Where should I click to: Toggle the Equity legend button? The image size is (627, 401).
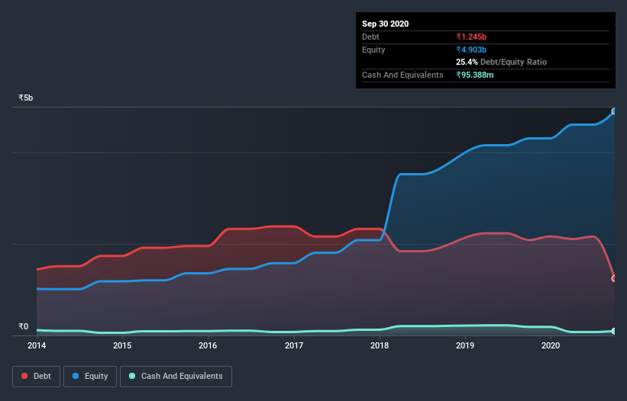click(x=90, y=377)
